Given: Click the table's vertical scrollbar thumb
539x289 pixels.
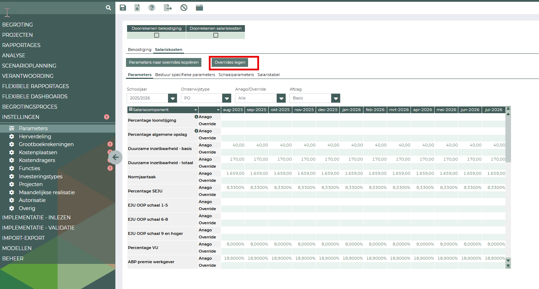Looking at the screenshot, I should (x=508, y=140).
